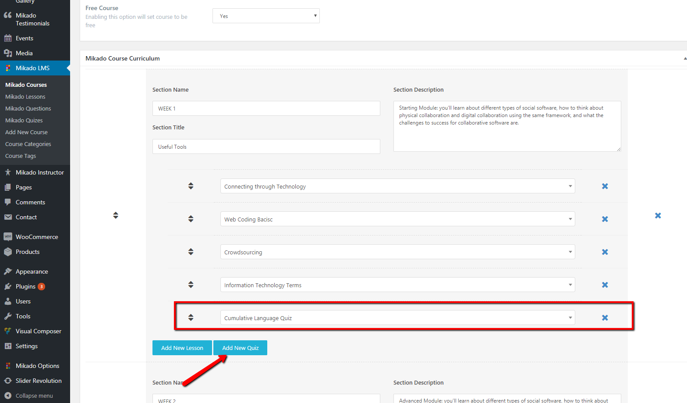Open Course Categories submenu item
The height and width of the screenshot is (403, 687).
pyautogui.click(x=28, y=144)
